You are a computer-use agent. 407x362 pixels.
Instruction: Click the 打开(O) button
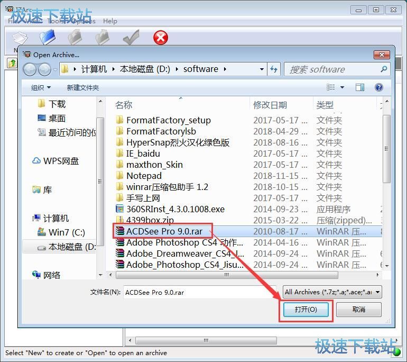pyautogui.click(x=306, y=309)
